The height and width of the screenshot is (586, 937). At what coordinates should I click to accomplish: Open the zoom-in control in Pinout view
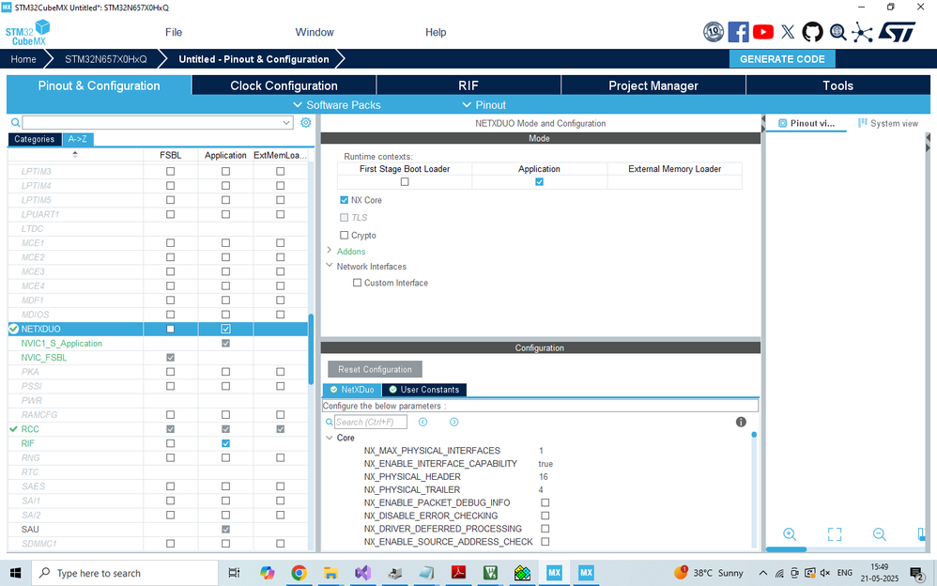point(789,533)
